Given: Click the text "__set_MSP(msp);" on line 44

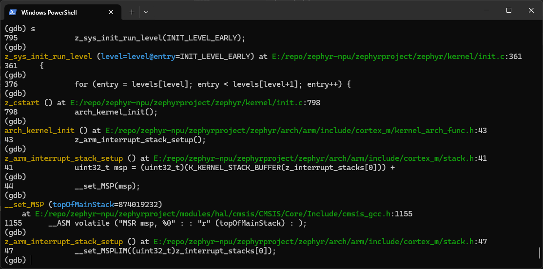Looking at the screenshot, I should pyautogui.click(x=107, y=186).
